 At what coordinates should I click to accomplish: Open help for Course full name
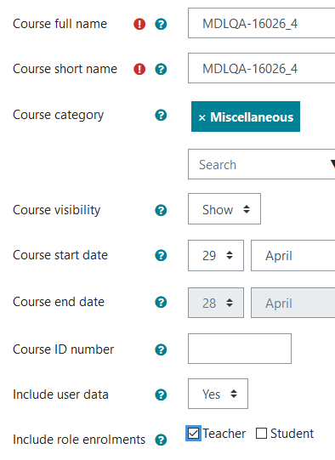point(161,24)
